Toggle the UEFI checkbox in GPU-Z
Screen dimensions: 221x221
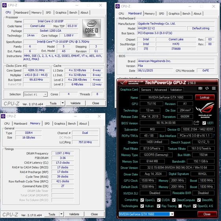coord(204,123)
